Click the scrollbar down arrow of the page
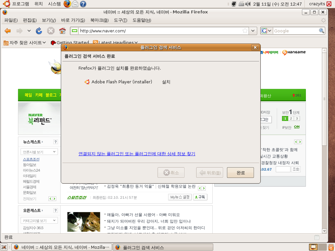This screenshot has height=251, width=335. click(324, 231)
